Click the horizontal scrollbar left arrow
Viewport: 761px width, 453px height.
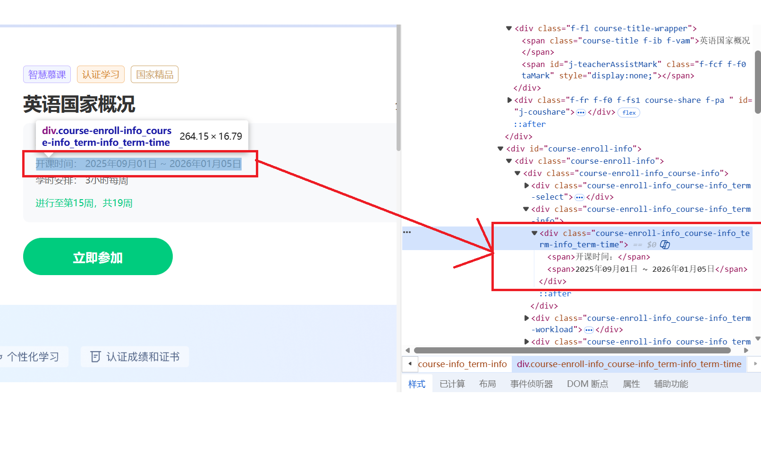coord(408,350)
